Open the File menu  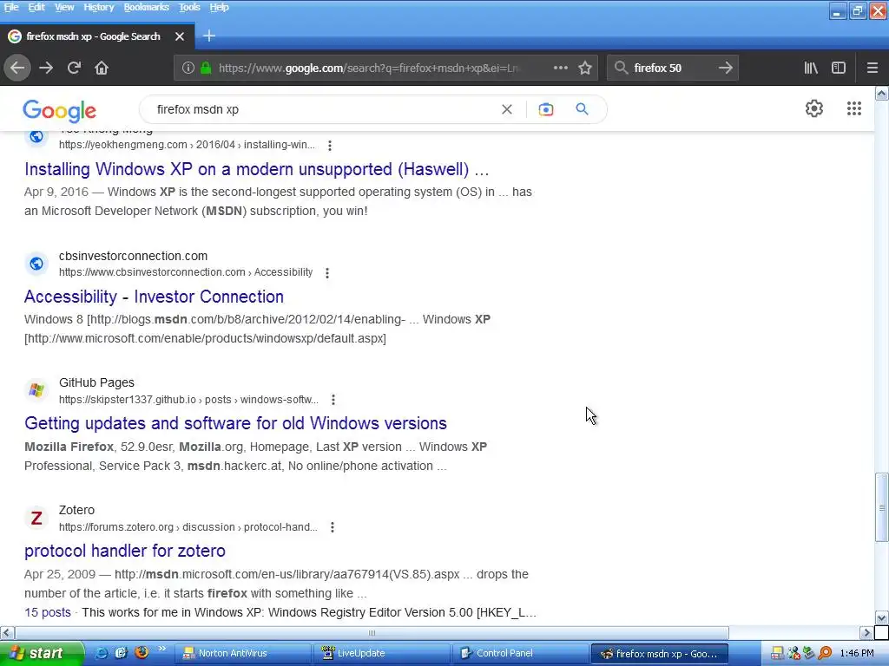pos(11,7)
